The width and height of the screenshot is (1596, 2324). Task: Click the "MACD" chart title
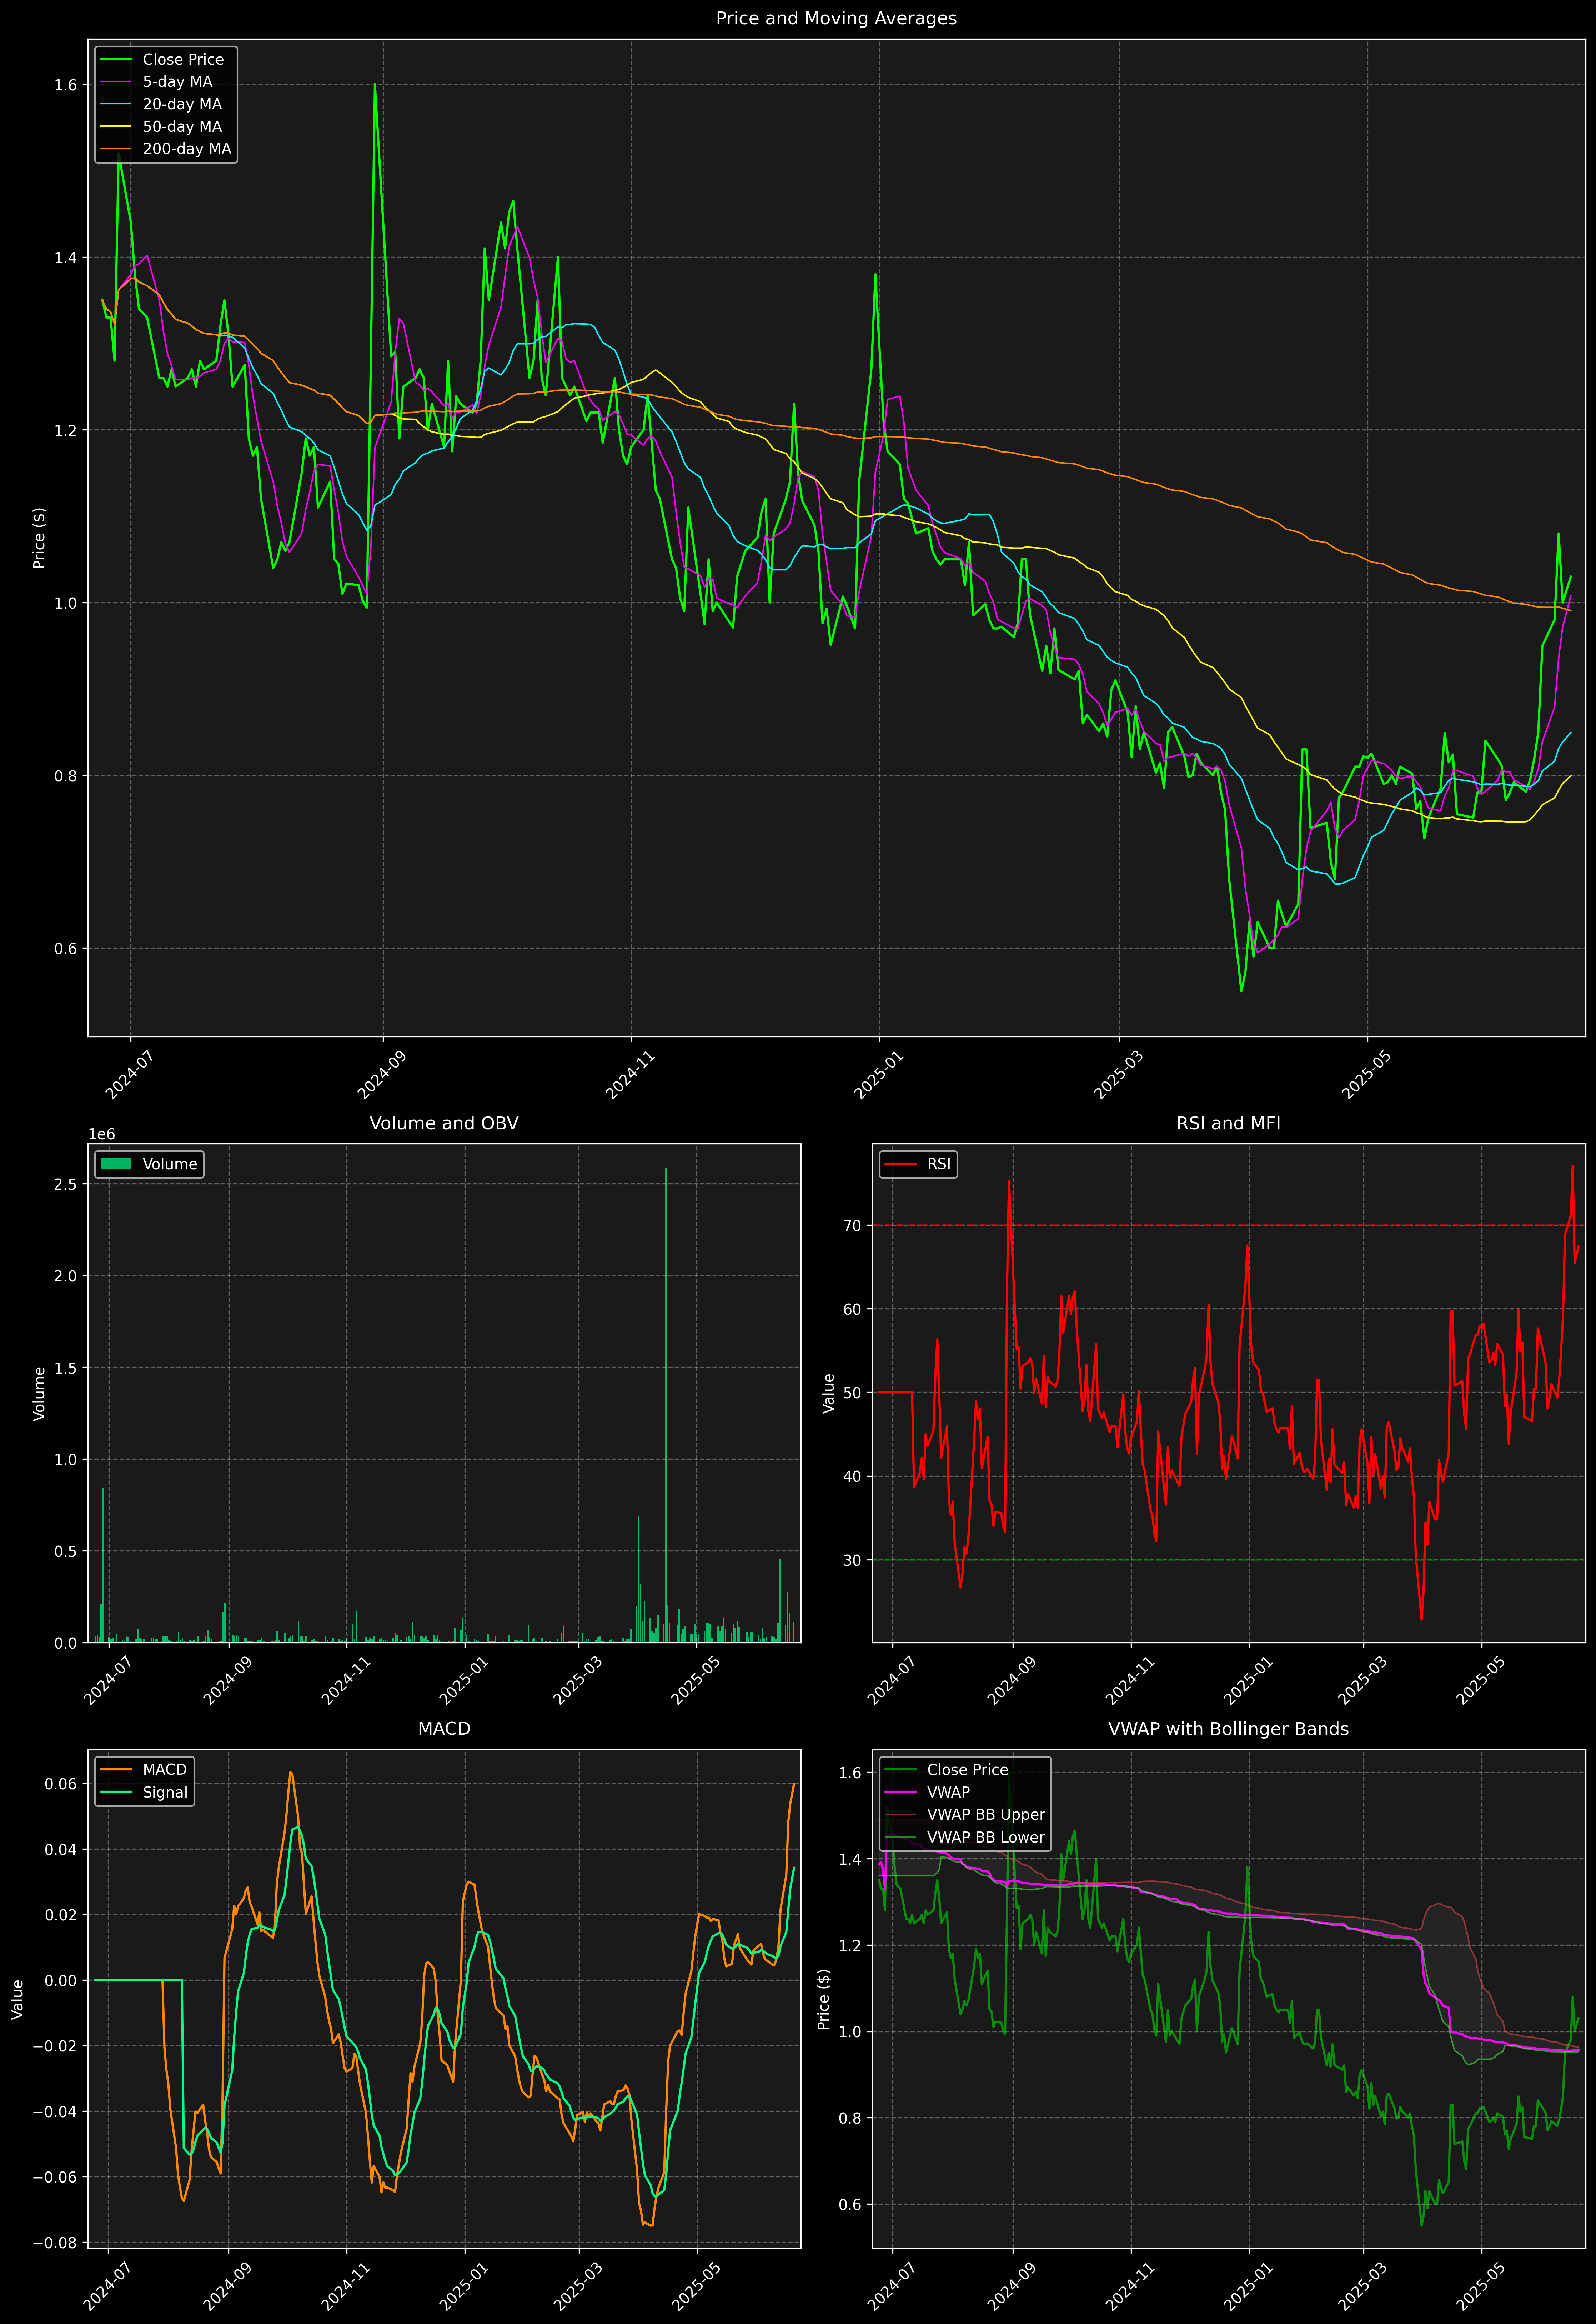point(444,1729)
